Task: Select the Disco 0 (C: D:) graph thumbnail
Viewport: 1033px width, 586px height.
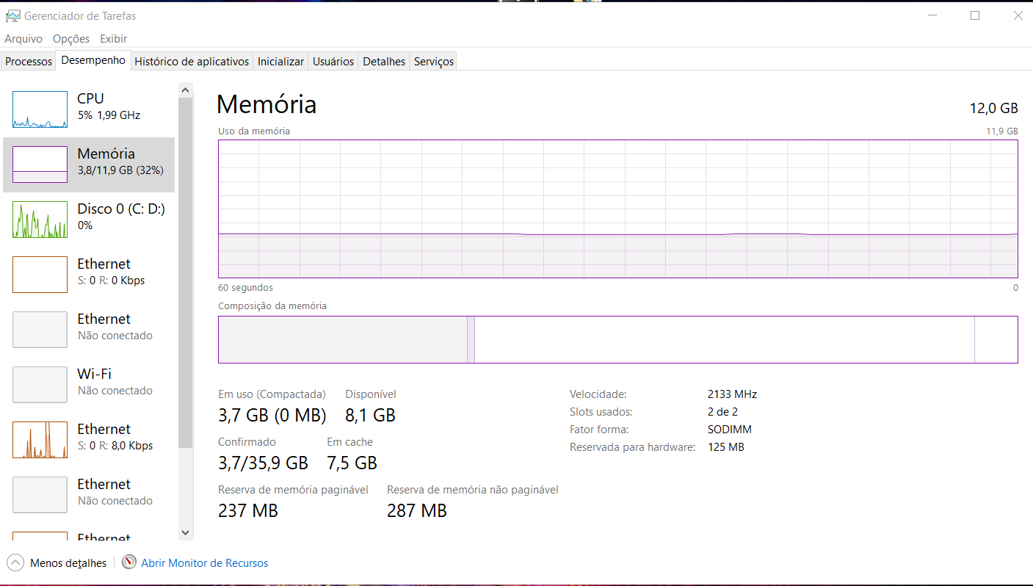Action: [x=40, y=220]
